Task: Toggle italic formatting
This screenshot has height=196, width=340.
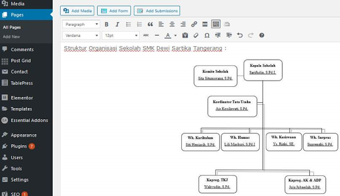Action: [x=117, y=24]
